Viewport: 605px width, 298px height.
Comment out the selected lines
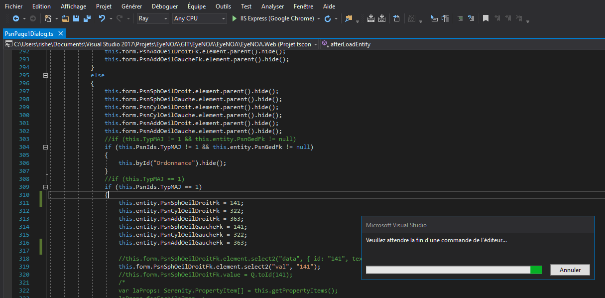tap(459, 18)
